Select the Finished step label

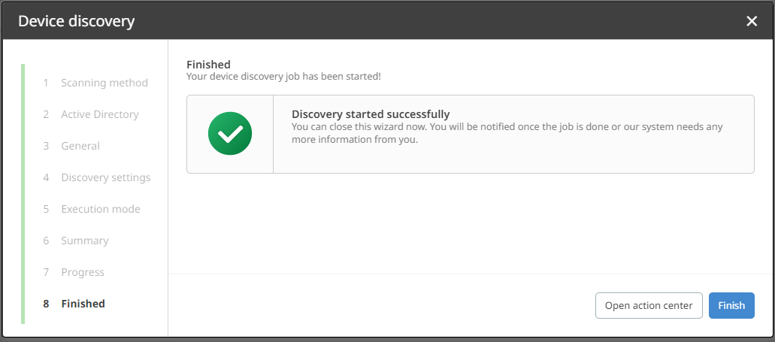point(83,304)
